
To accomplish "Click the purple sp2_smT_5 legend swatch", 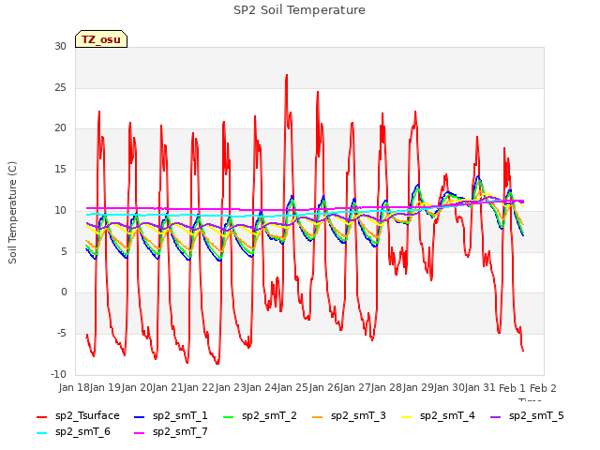I will tap(496, 416).
